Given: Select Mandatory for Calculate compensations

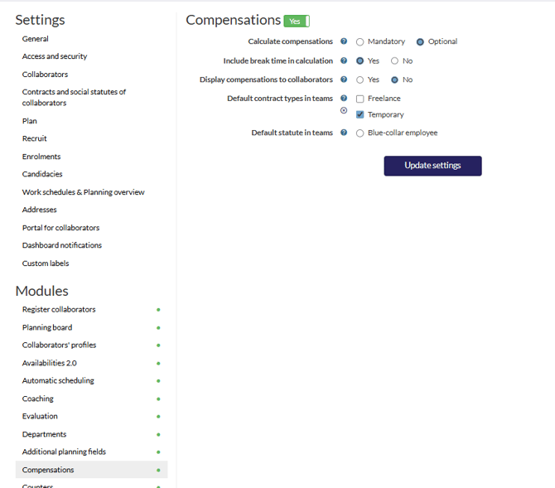Looking at the screenshot, I should pyautogui.click(x=360, y=41).
